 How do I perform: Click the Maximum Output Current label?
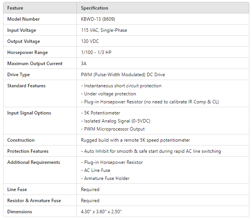35,64
